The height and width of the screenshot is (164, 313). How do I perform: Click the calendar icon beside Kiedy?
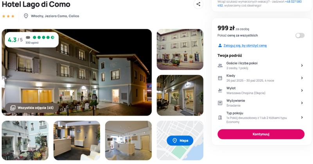pos(220,78)
